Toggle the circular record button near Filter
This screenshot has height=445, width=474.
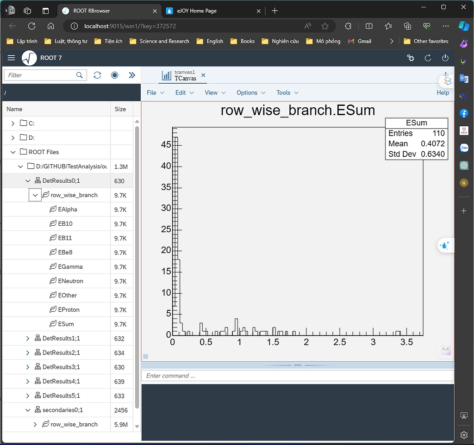115,75
